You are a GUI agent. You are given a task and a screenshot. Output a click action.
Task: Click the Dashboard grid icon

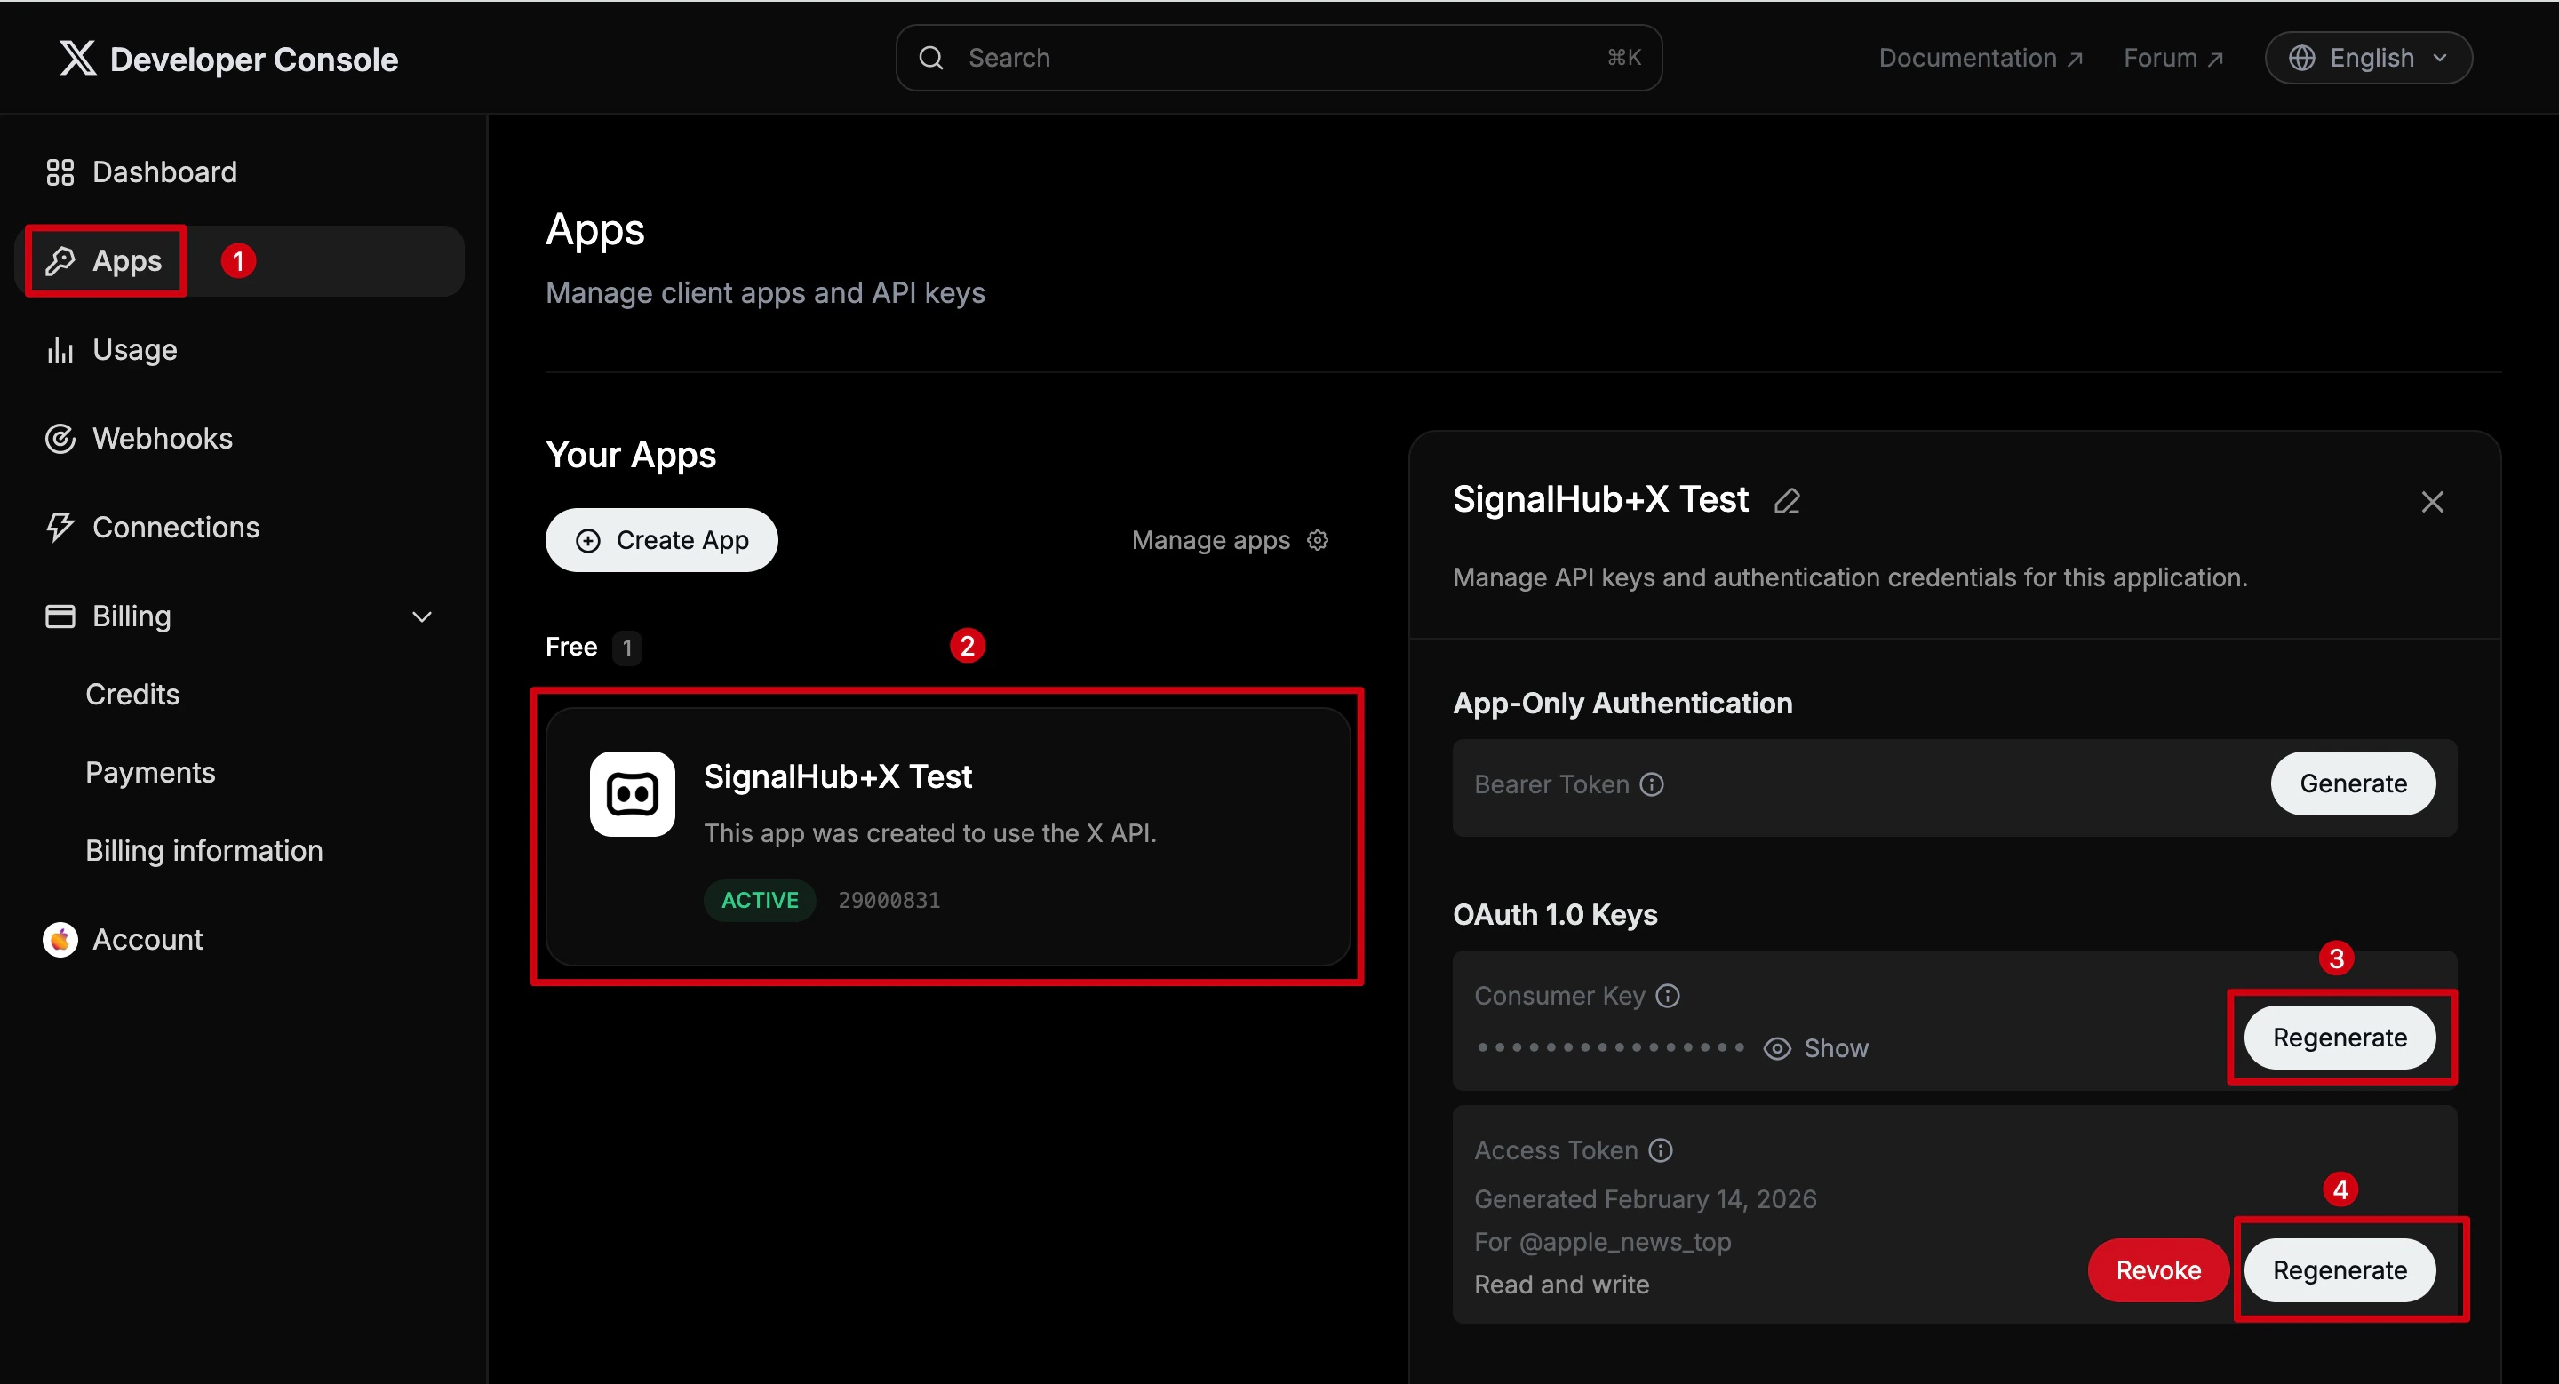point(60,171)
